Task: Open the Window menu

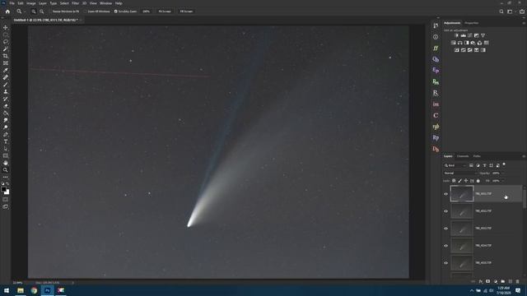Action: [105, 3]
